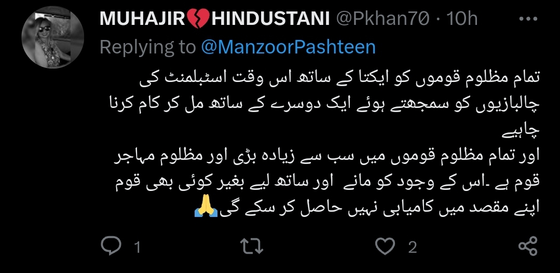Viewport: 560px width, 273px height.
Task: Share the tweet via the share icon
Action: point(528,246)
